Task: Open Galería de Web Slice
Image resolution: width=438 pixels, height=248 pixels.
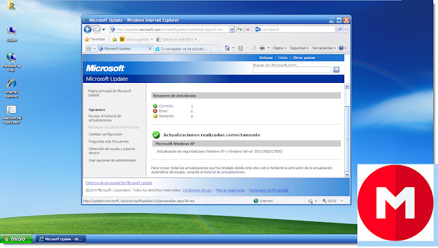Action: coord(177,40)
